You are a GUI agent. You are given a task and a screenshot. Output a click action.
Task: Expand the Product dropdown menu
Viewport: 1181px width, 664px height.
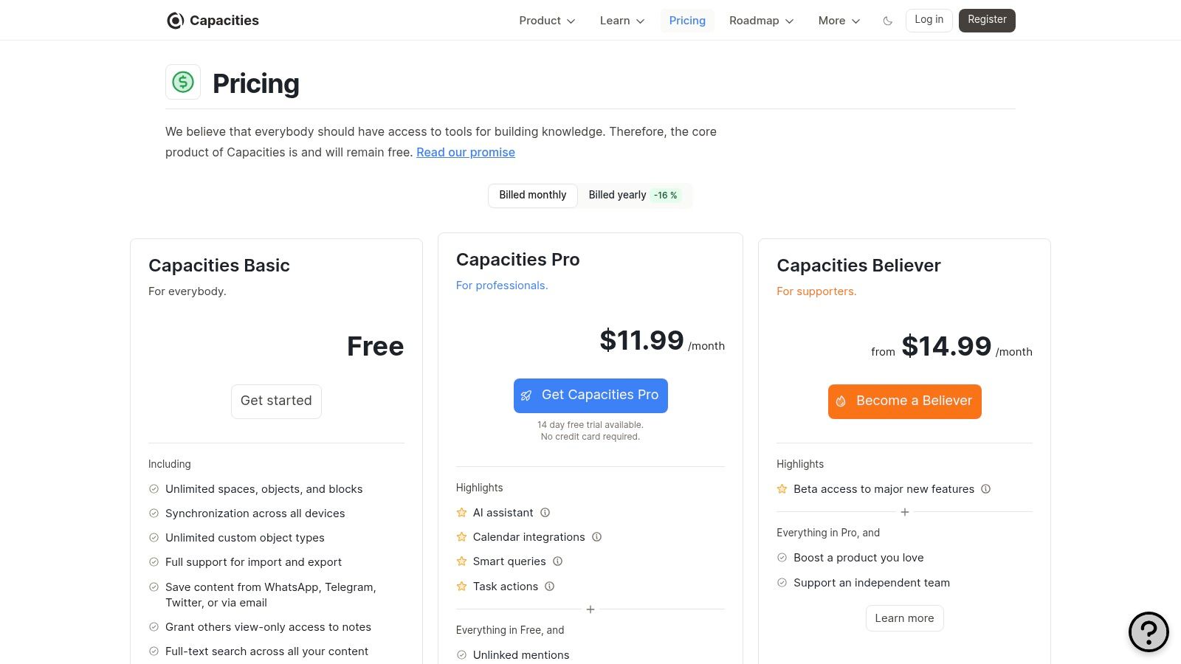tap(547, 21)
